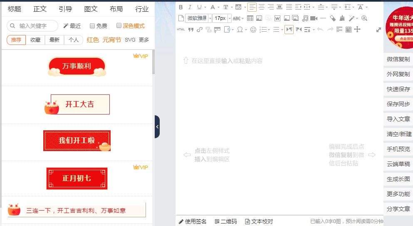Open 文本校对 at editor bottom

click(x=259, y=221)
